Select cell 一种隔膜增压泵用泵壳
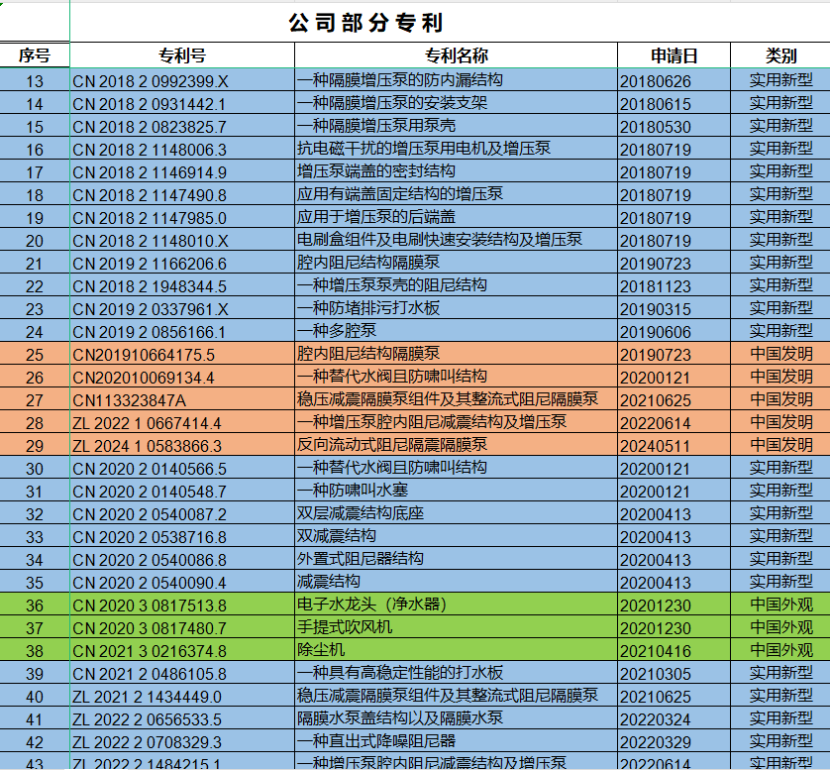The image size is (830, 770). 456,126
